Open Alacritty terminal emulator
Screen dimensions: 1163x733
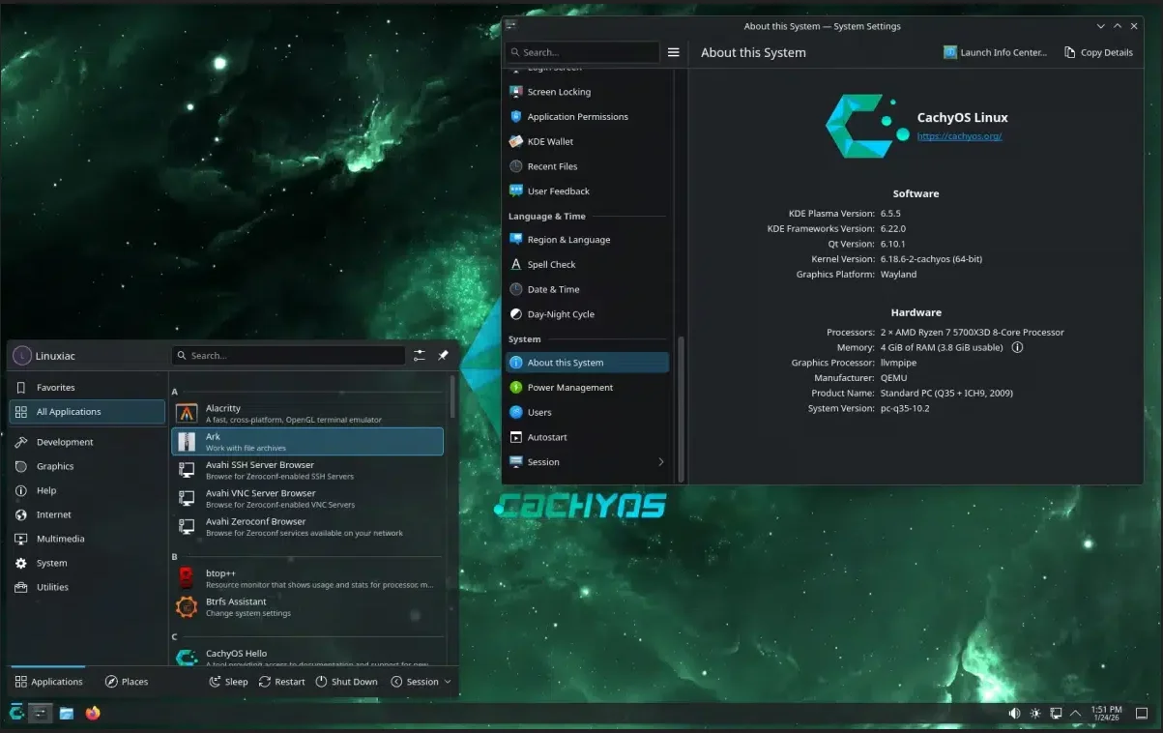click(307, 414)
